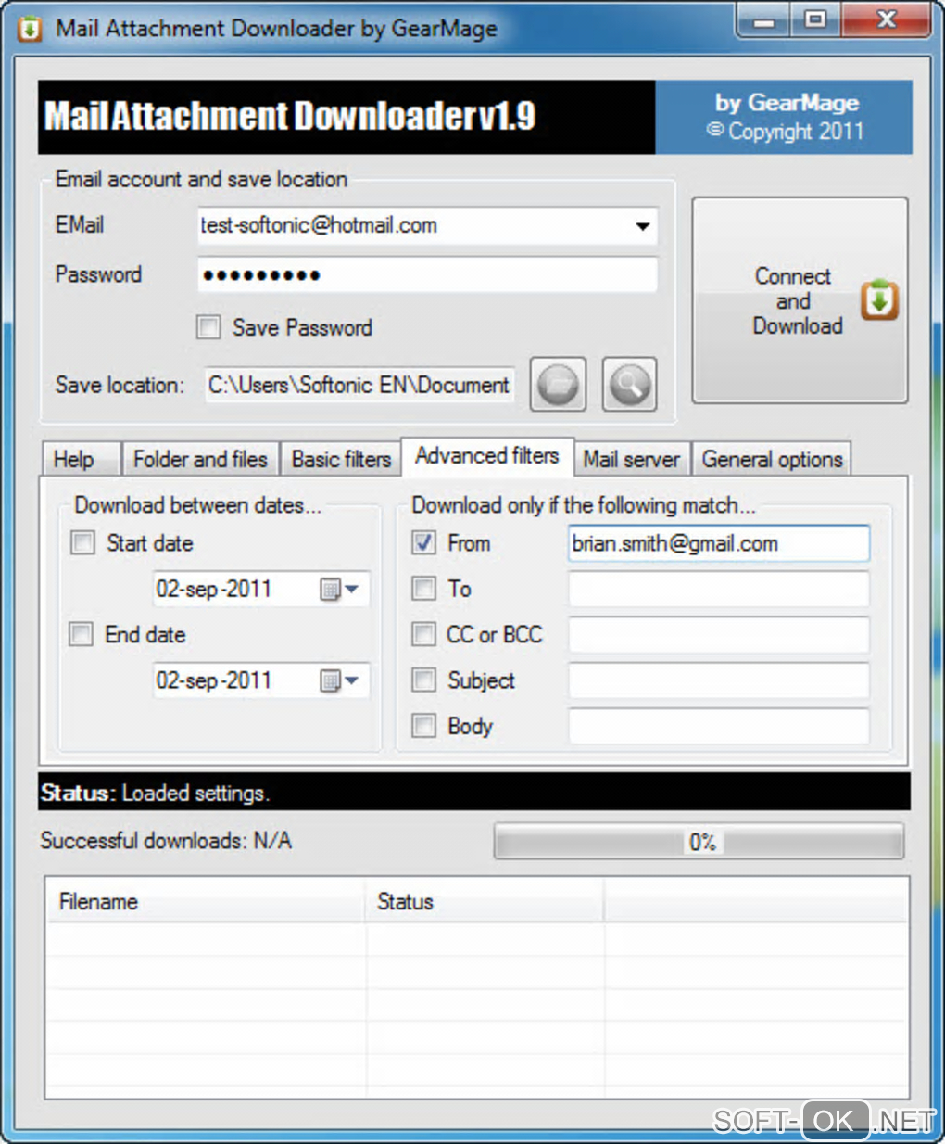Image resolution: width=945 pixels, height=1144 pixels.
Task: Click Connect and Download button
Action: pos(800,300)
